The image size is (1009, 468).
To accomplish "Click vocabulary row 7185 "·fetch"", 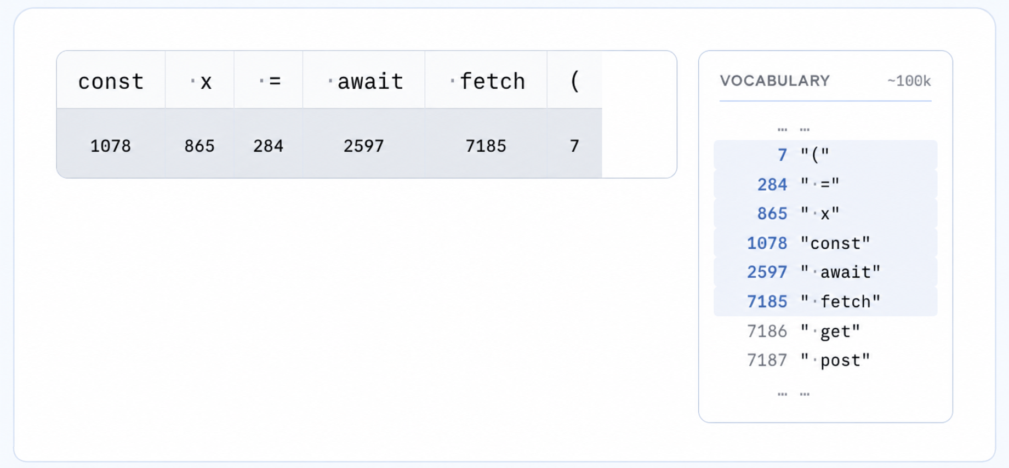I will coord(825,301).
